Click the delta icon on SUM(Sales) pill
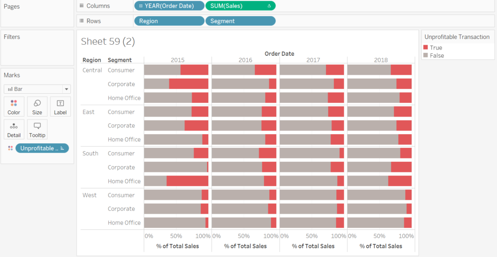The height and width of the screenshot is (257, 497). point(269,6)
